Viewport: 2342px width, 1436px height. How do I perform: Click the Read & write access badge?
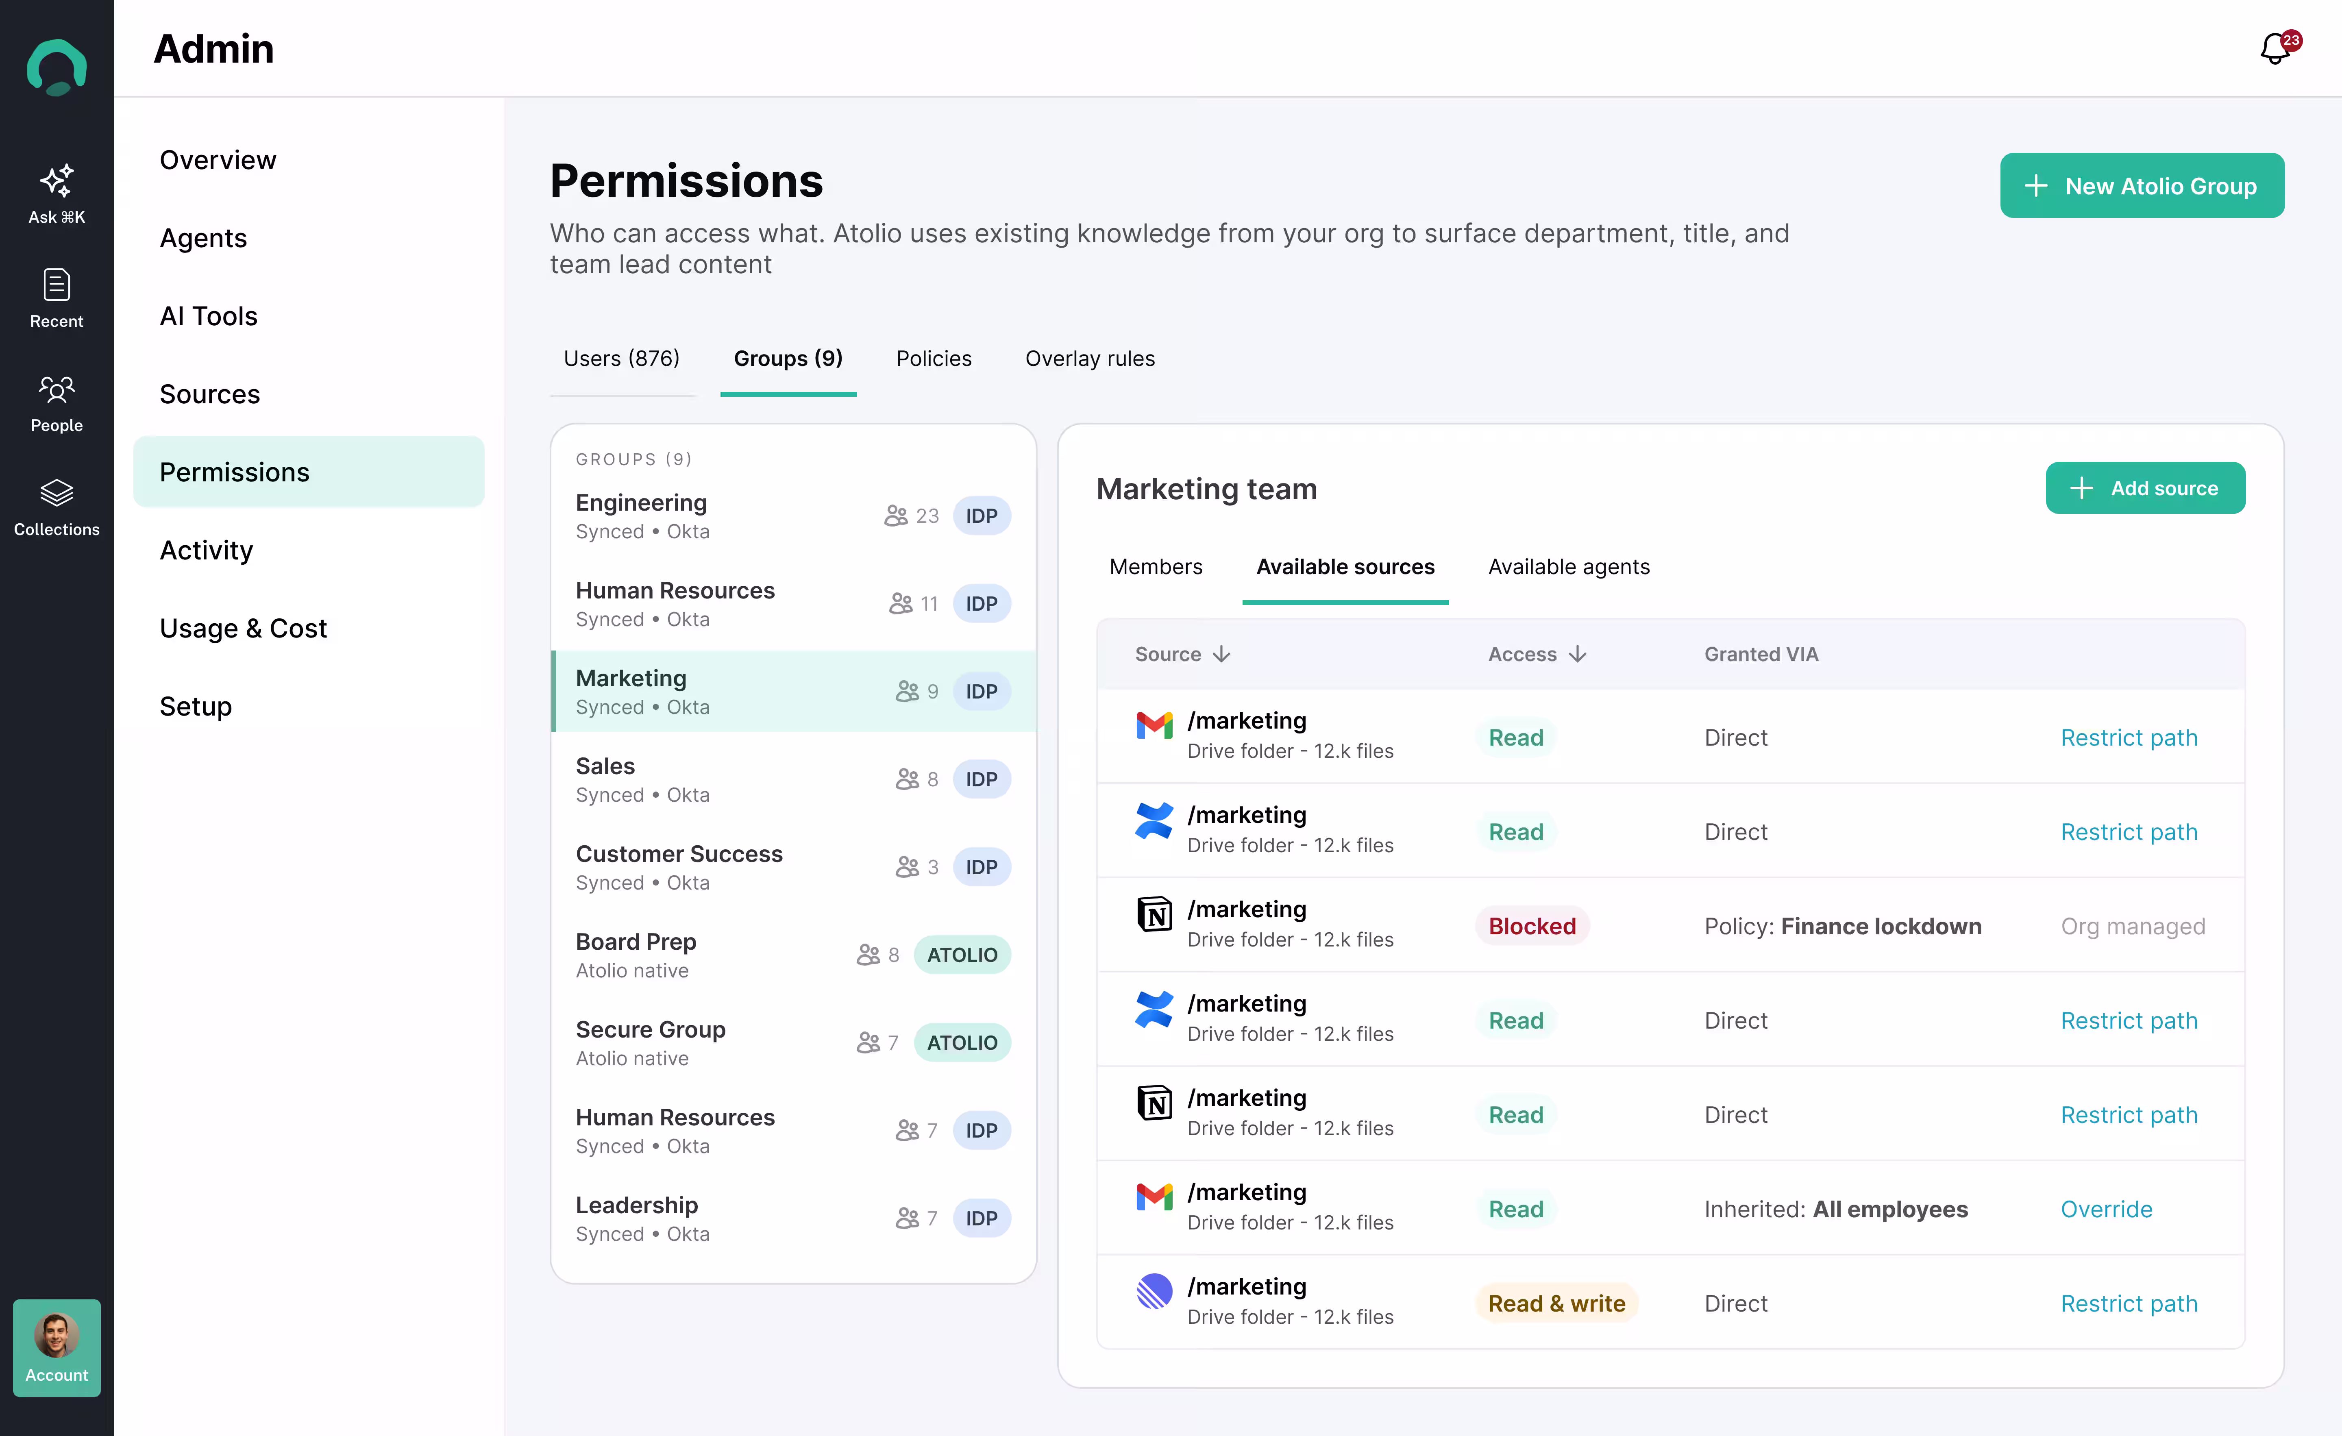(1556, 1303)
